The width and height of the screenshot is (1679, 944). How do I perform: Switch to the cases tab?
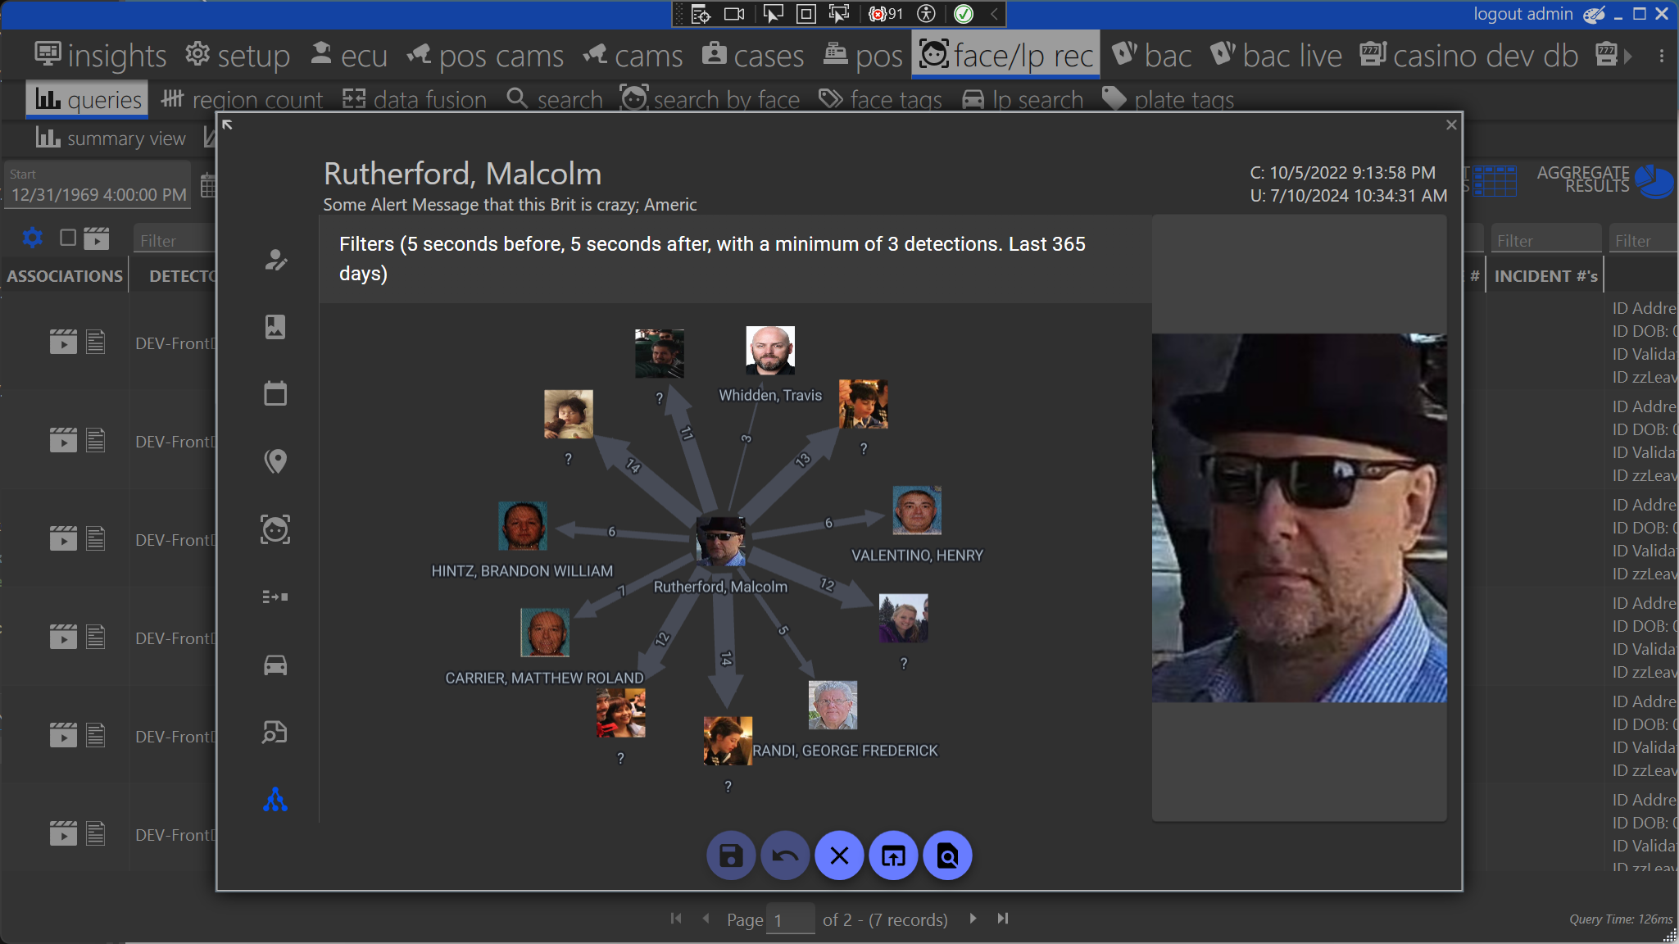(x=753, y=56)
